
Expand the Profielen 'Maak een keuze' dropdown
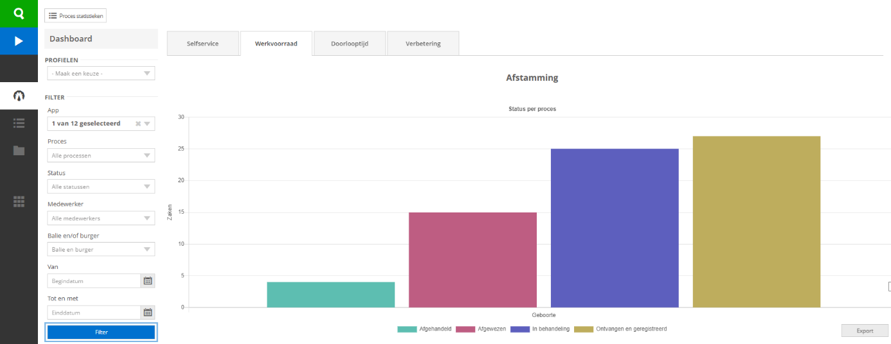point(101,74)
